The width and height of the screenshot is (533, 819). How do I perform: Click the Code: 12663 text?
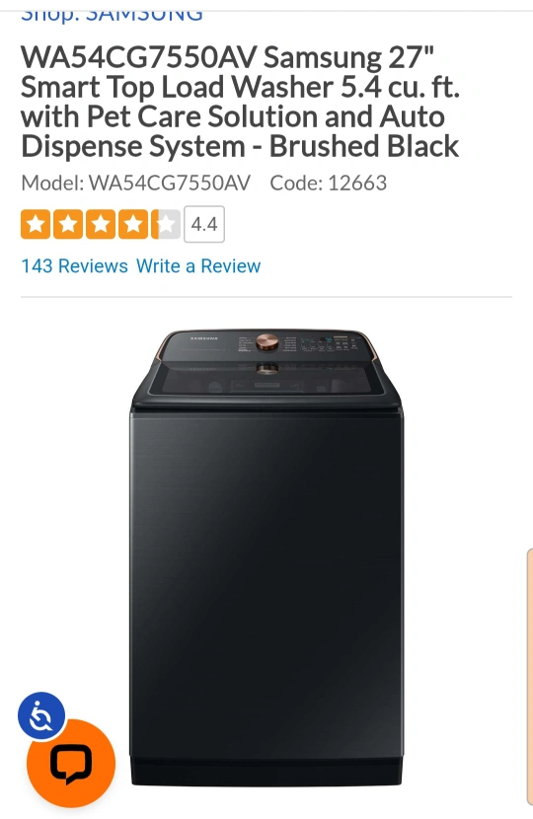(x=328, y=183)
